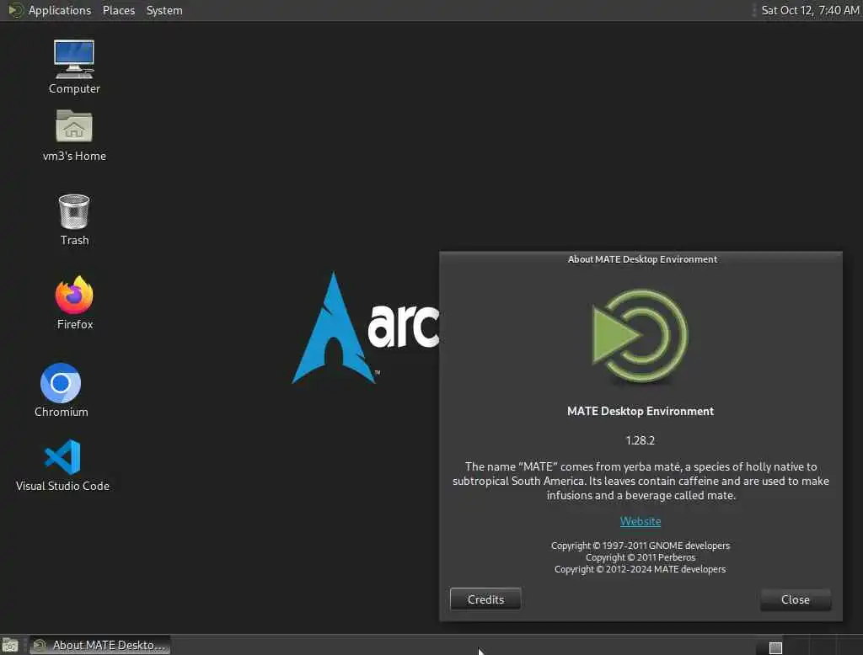Click the MATE Desktop Environment heading
The width and height of the screenshot is (863, 655).
(x=641, y=412)
